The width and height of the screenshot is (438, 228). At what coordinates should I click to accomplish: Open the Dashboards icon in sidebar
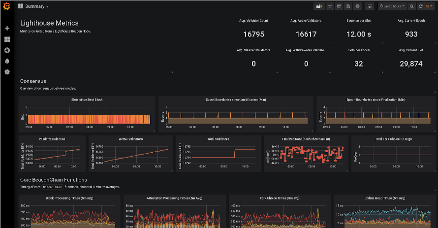(x=7, y=39)
